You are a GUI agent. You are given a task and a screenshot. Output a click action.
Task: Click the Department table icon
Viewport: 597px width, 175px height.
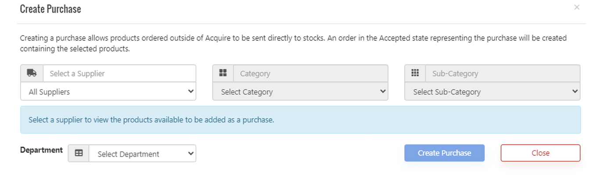79,154
